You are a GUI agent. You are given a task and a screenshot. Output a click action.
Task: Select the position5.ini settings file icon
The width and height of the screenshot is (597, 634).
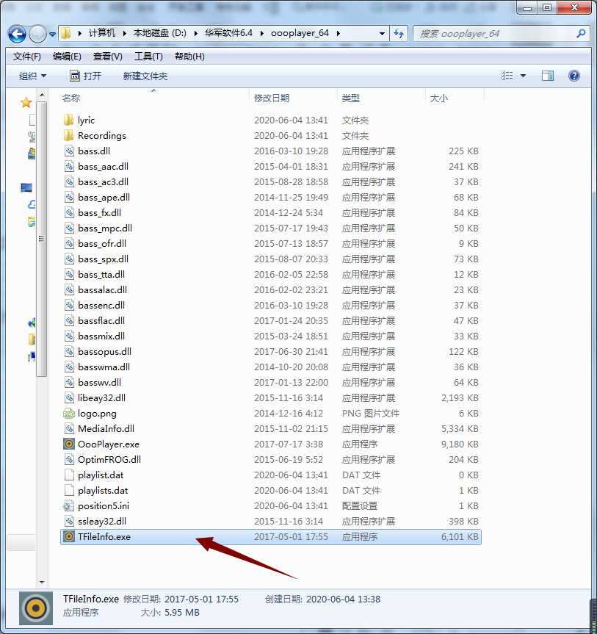tap(69, 506)
